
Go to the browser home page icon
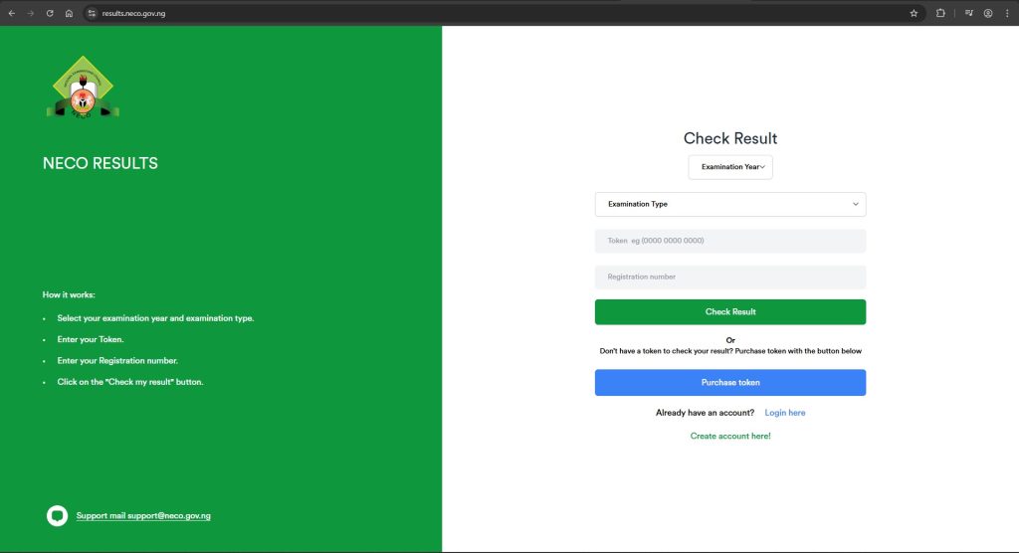click(x=69, y=13)
